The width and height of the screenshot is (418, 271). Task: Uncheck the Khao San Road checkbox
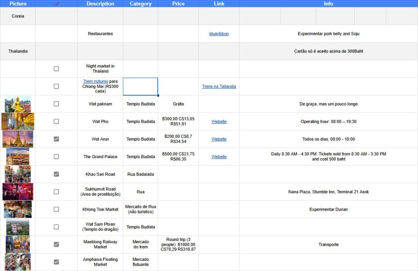tap(56, 174)
